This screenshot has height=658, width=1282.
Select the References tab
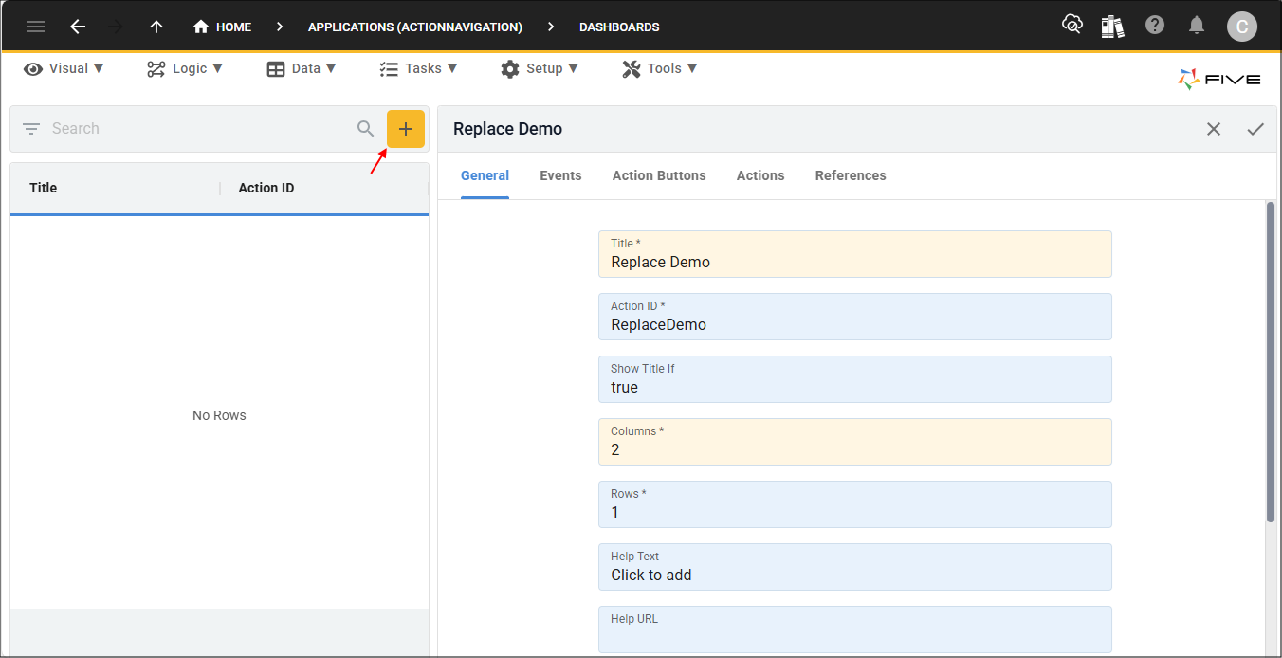coord(851,175)
